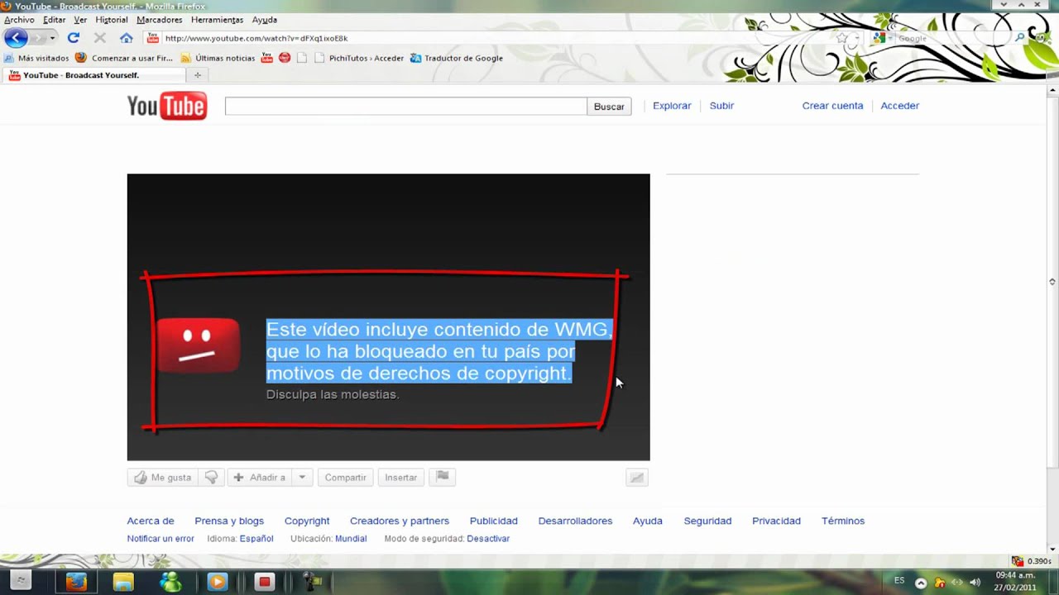This screenshot has width=1059, height=595.
Task: Open the Historial menu
Action: (x=112, y=20)
